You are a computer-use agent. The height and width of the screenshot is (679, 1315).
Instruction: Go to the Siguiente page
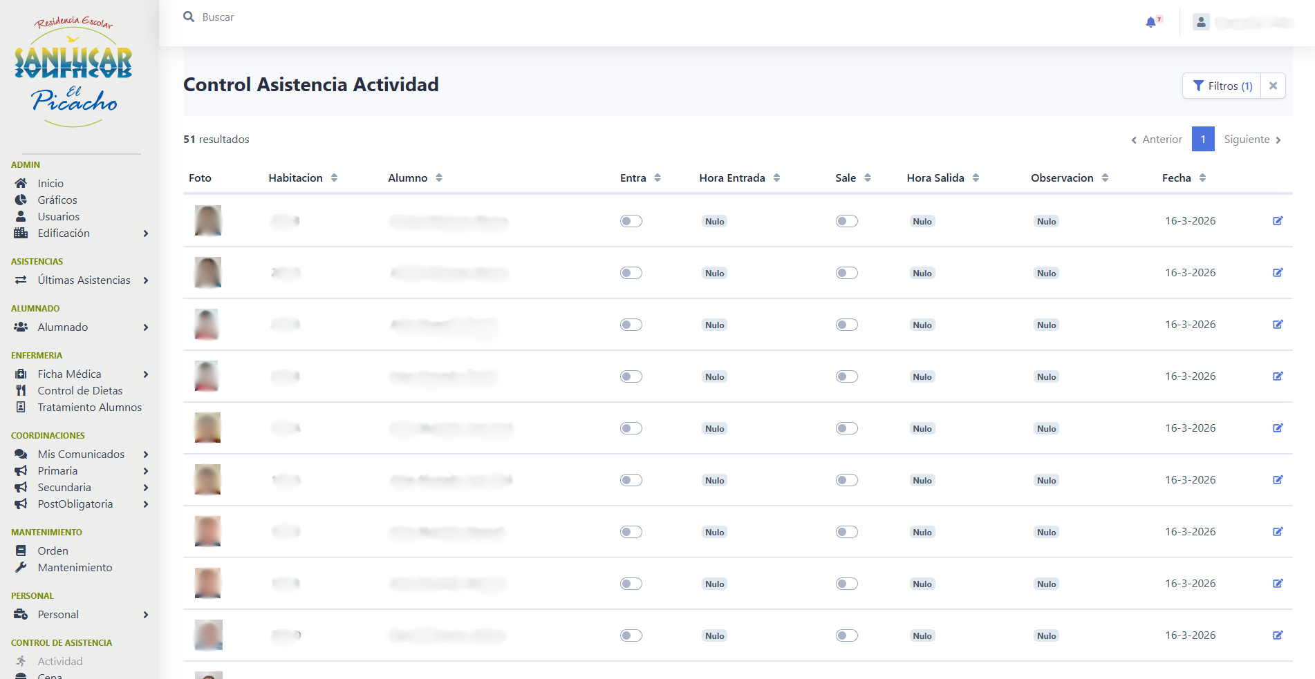click(x=1252, y=140)
